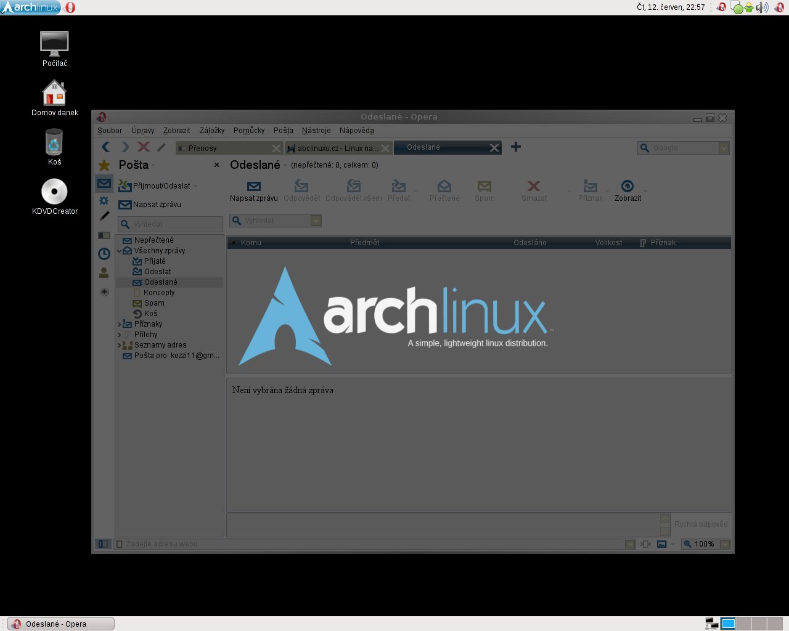789x631 pixels.
Task: Open the Transfers panel icon in sidebar
Action: pos(104,235)
